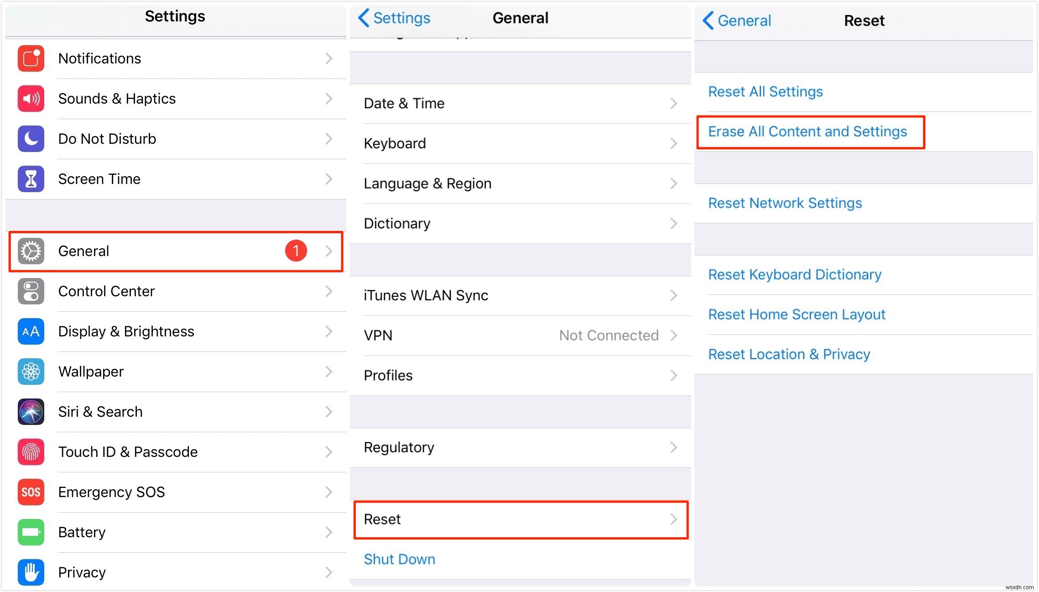Click Reset Location & Privacy link
This screenshot has height=592, width=1039.
tap(790, 355)
